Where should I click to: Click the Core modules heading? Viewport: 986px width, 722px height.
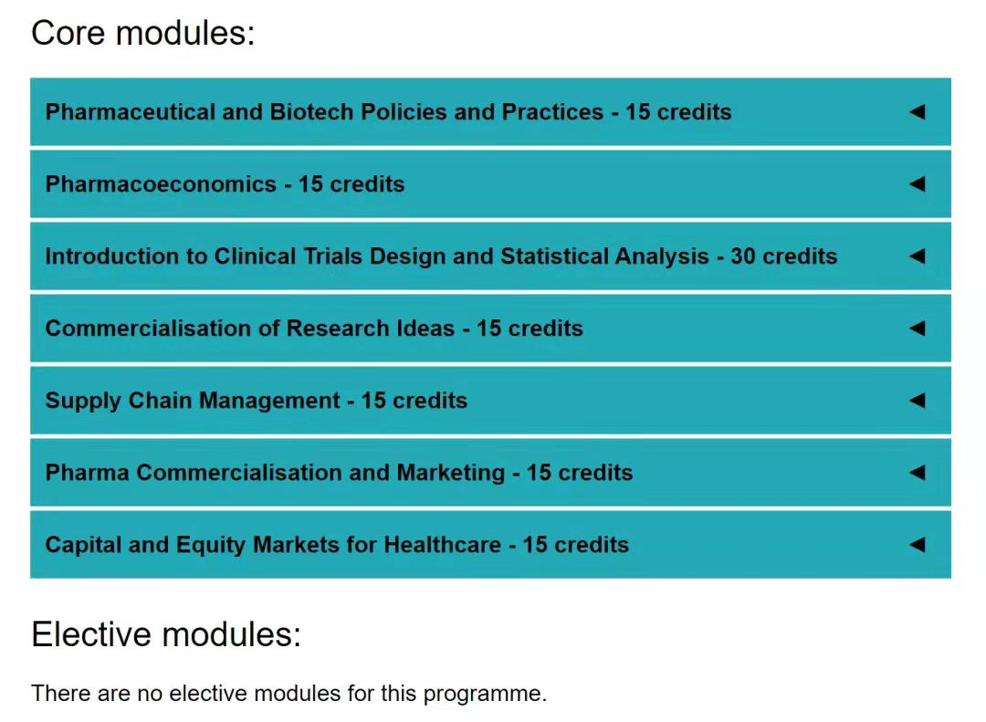pos(143,33)
